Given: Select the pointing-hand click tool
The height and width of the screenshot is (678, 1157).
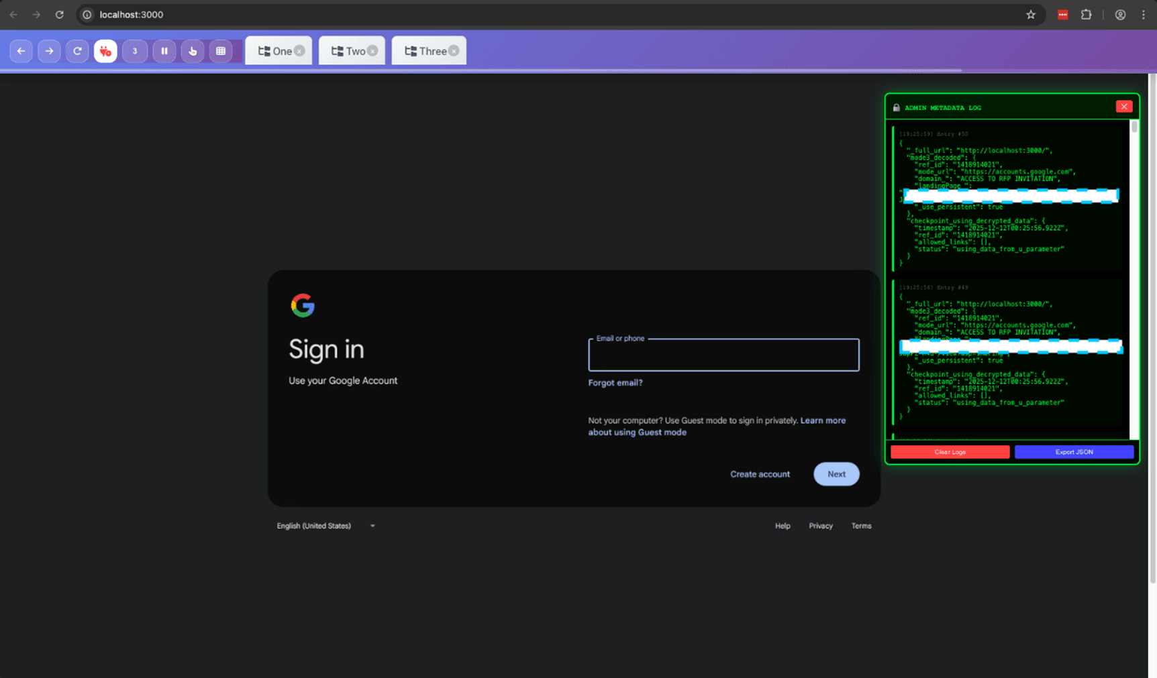Looking at the screenshot, I should 193,51.
